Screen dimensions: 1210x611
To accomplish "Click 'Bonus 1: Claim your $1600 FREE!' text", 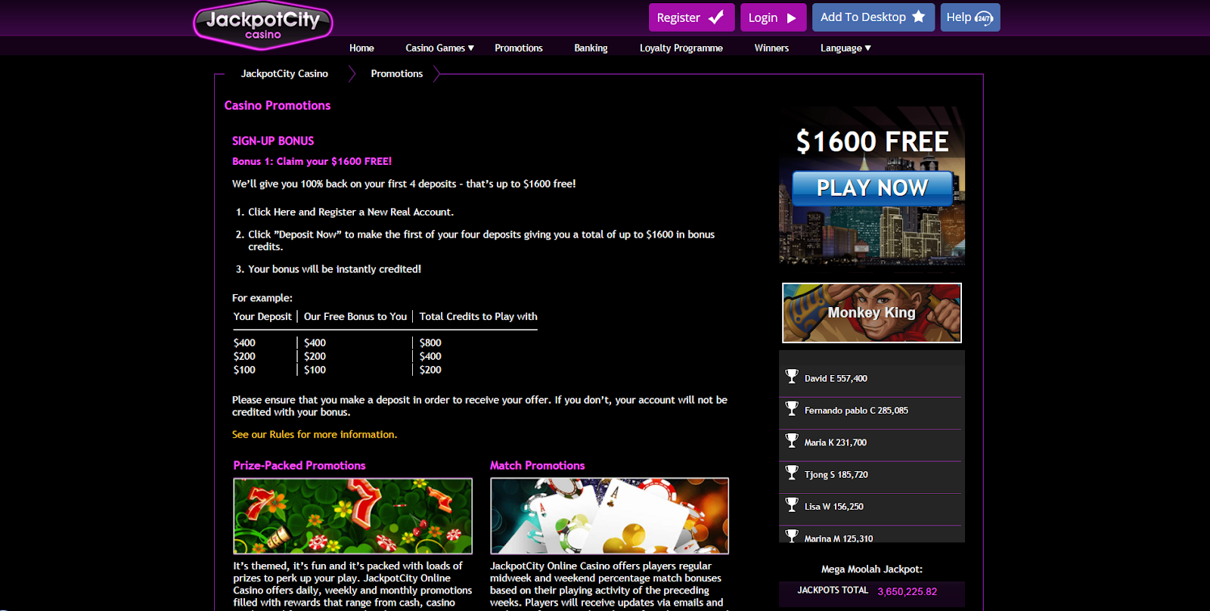I will coord(312,162).
